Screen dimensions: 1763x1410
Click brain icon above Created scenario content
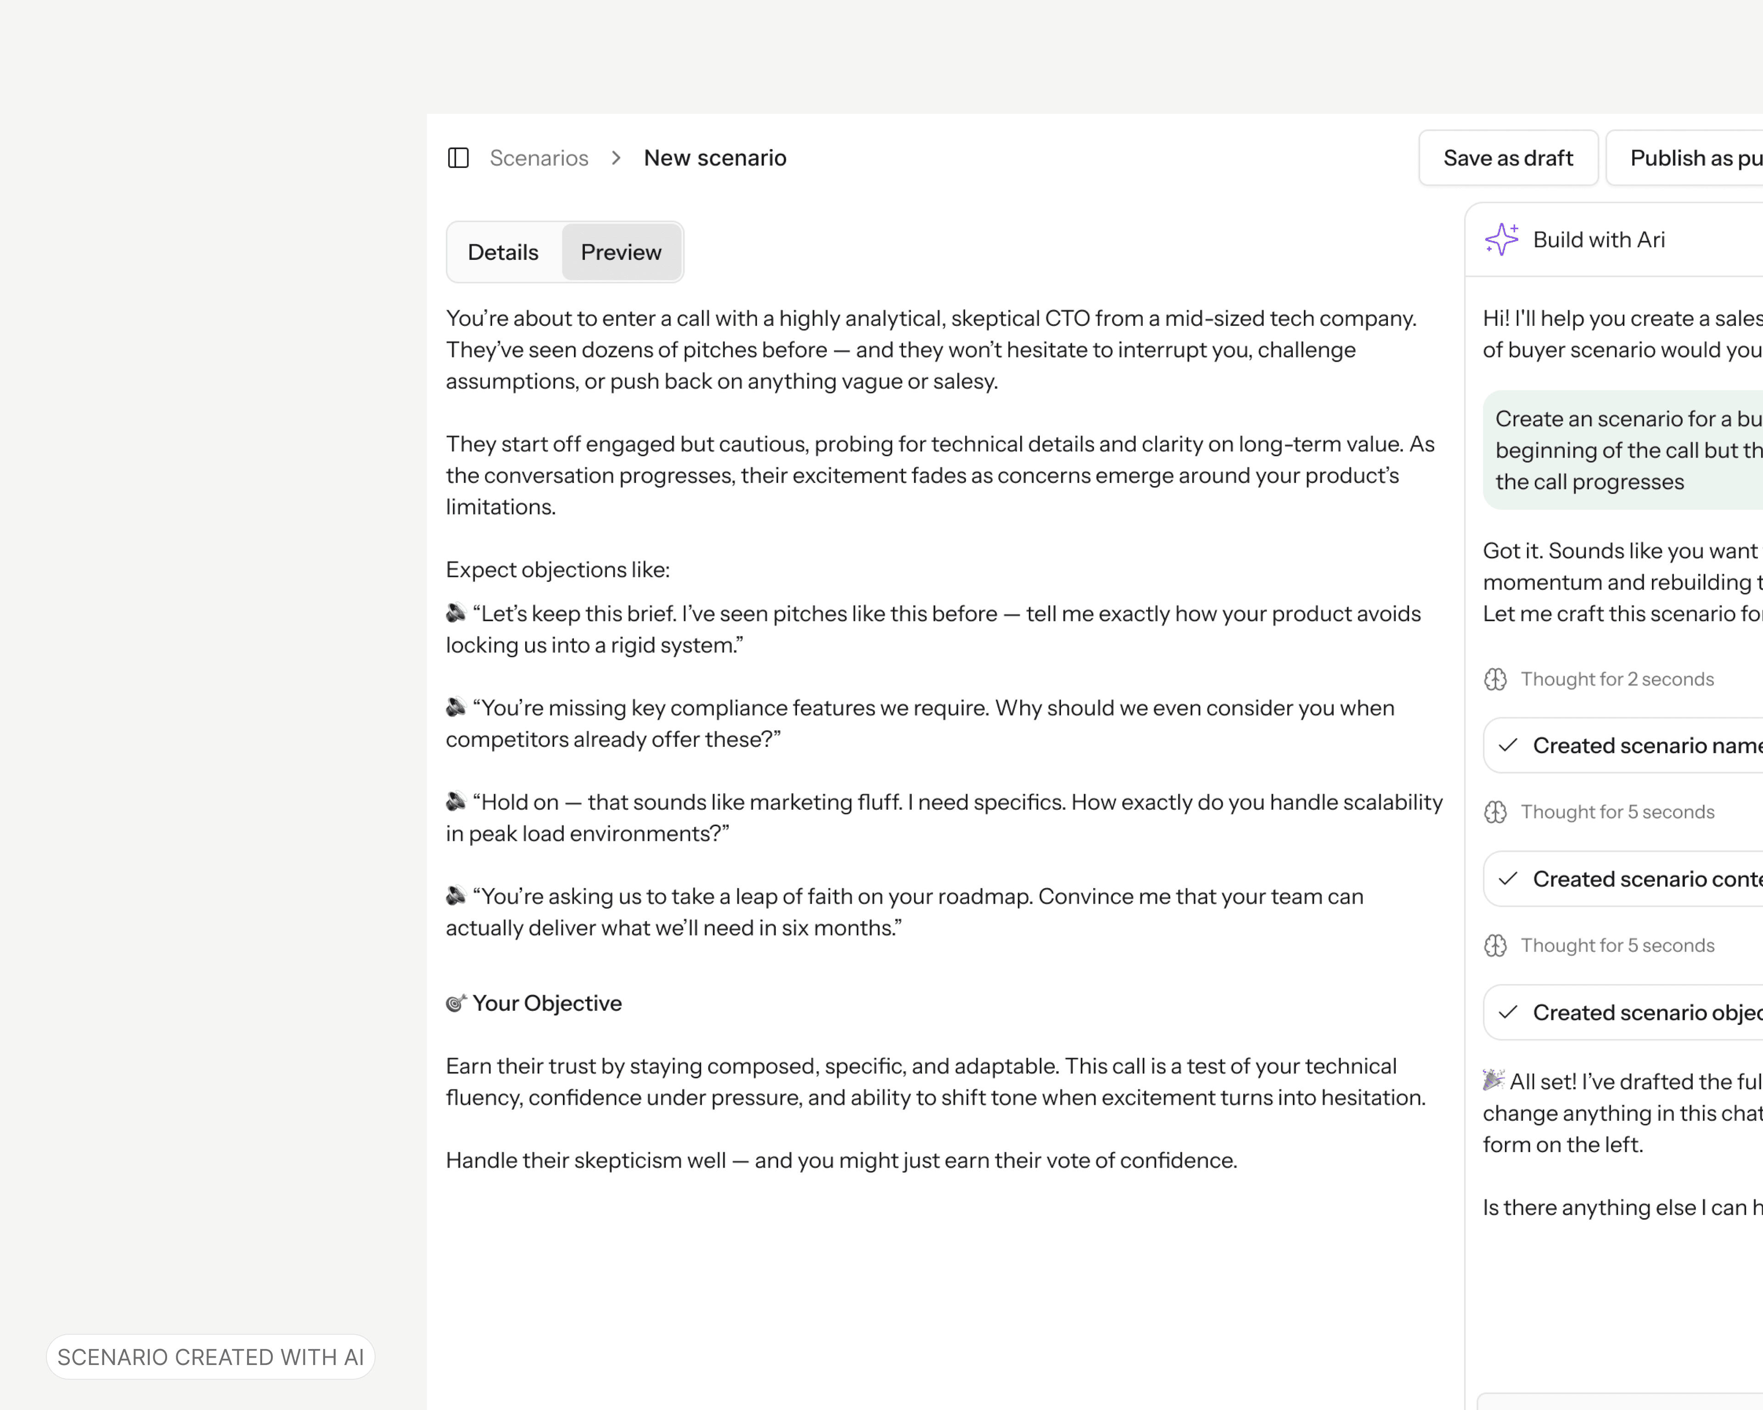[1495, 811]
